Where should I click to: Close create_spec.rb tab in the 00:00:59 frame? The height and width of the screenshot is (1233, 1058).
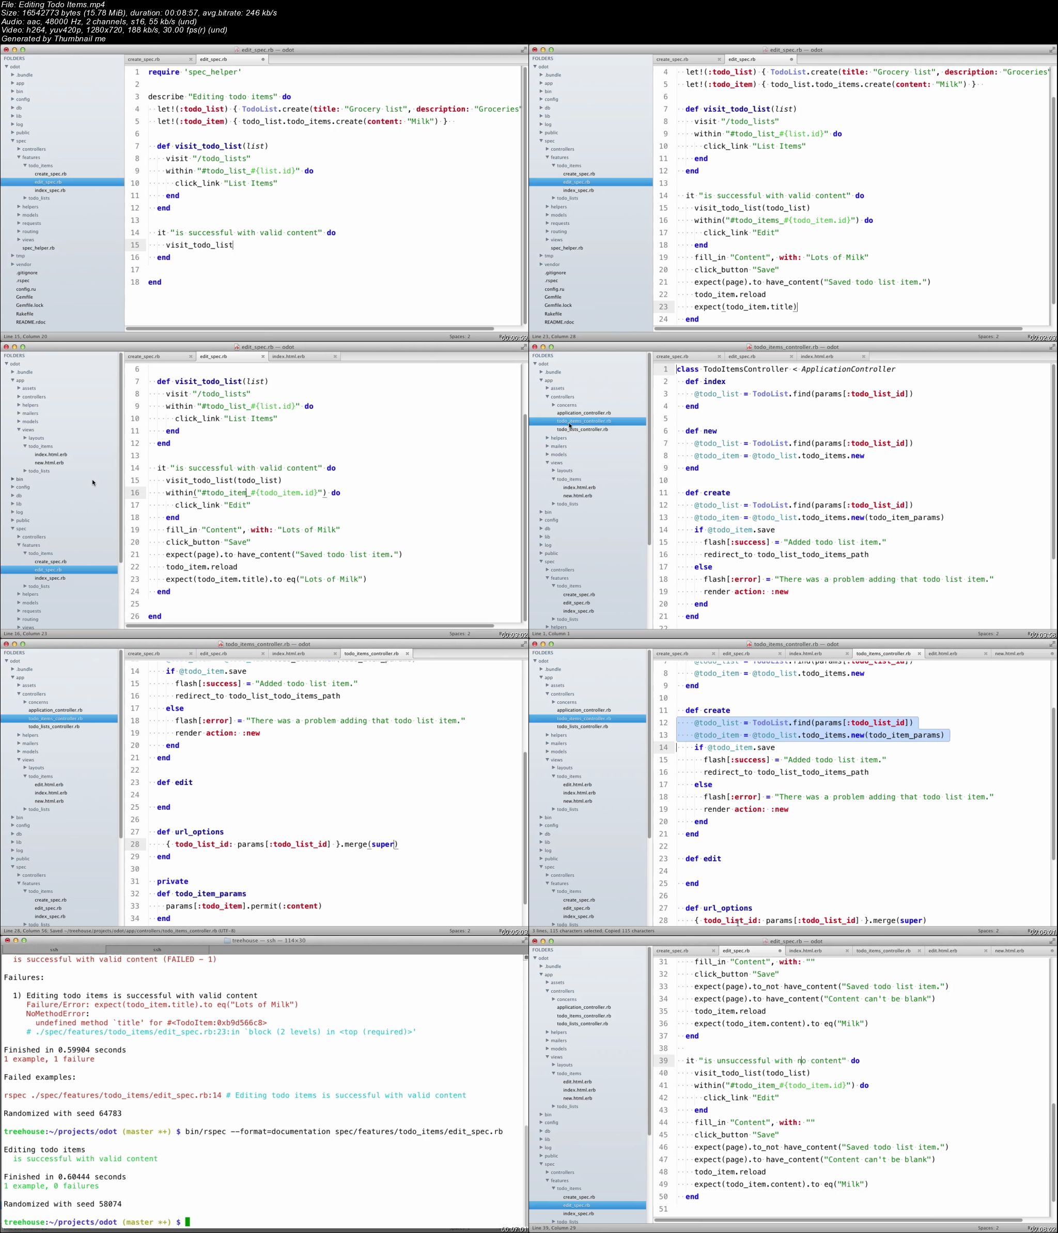tap(191, 59)
